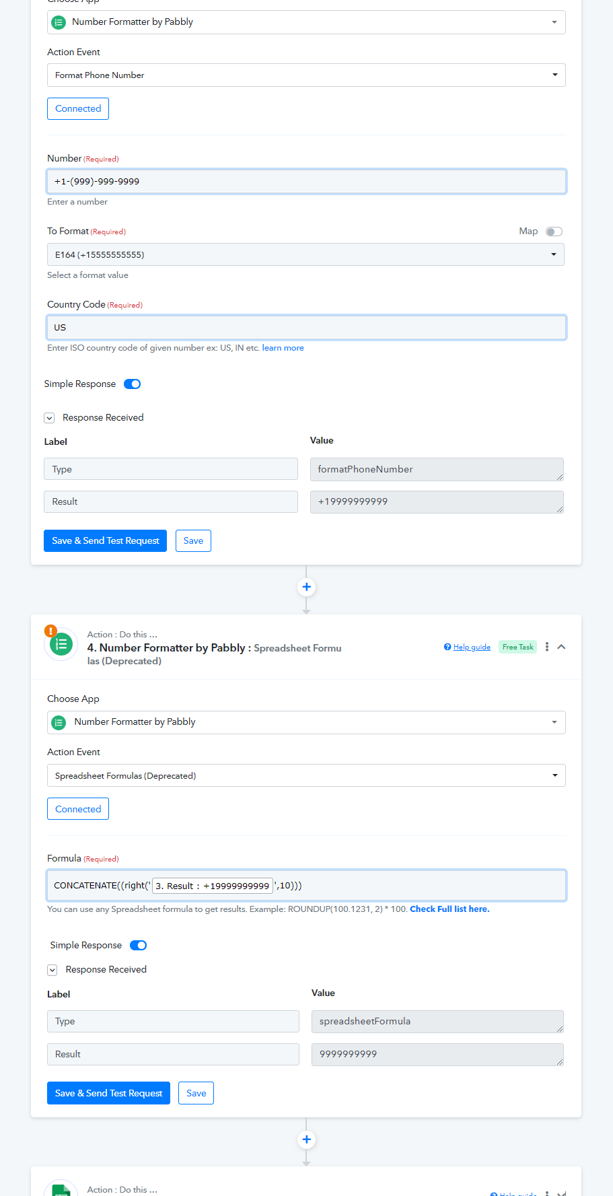The image size is (613, 1196).
Task: Click the orange warning badge on step 4
Action: pos(50,631)
